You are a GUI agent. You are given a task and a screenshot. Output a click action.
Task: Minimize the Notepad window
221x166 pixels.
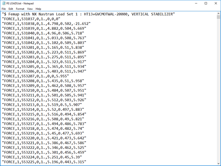coord(196,3)
